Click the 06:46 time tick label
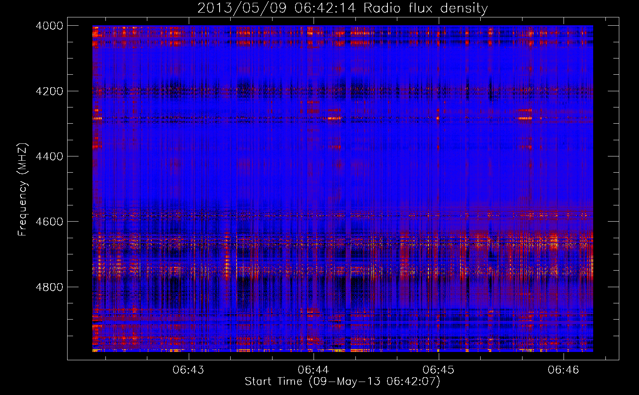The height and width of the screenshot is (395, 639). (563, 370)
